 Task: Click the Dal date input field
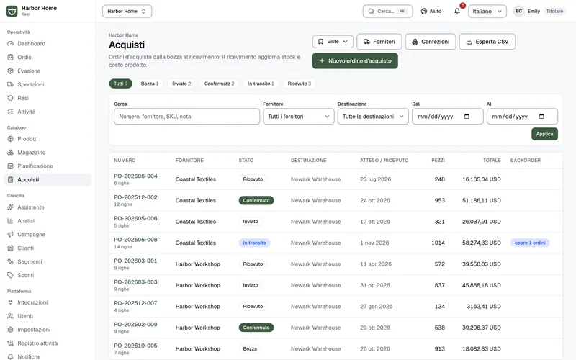point(447,117)
